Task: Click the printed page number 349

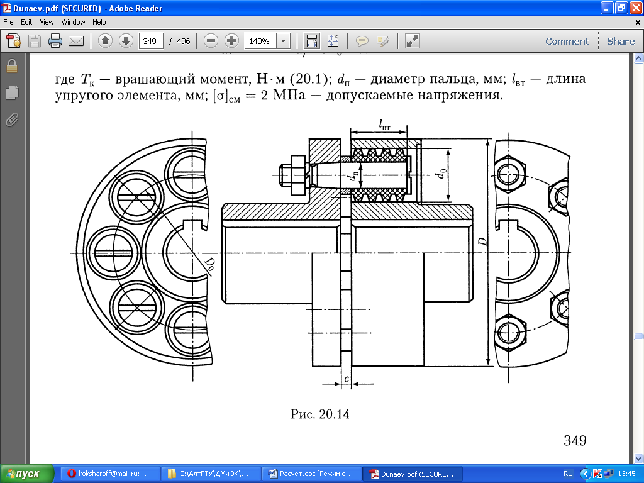Action: (575, 441)
